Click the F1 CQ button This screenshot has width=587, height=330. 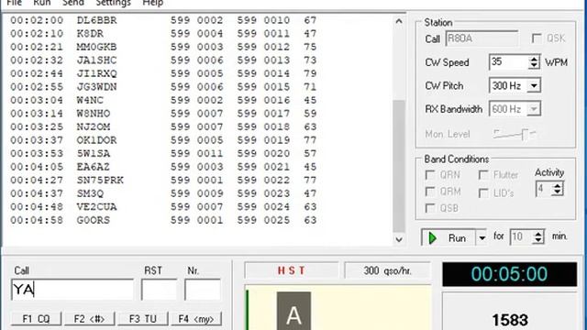pos(36,319)
